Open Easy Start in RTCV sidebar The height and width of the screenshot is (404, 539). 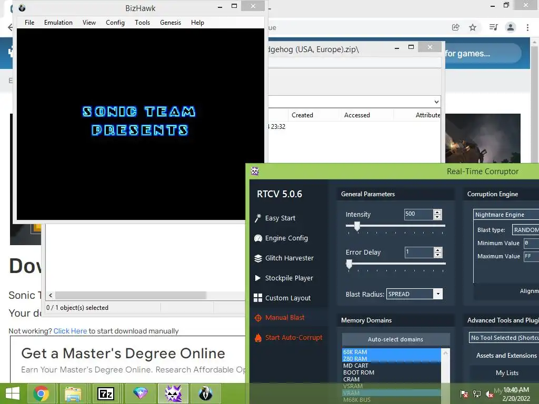tap(275, 218)
